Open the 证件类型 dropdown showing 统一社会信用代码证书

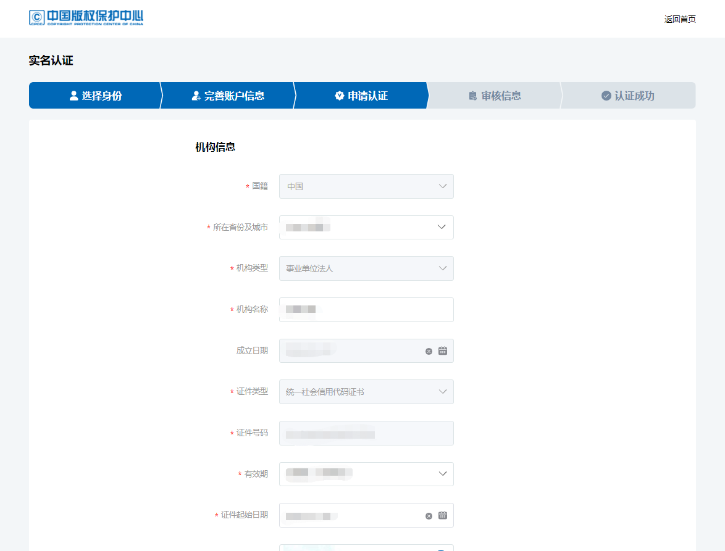(x=366, y=392)
